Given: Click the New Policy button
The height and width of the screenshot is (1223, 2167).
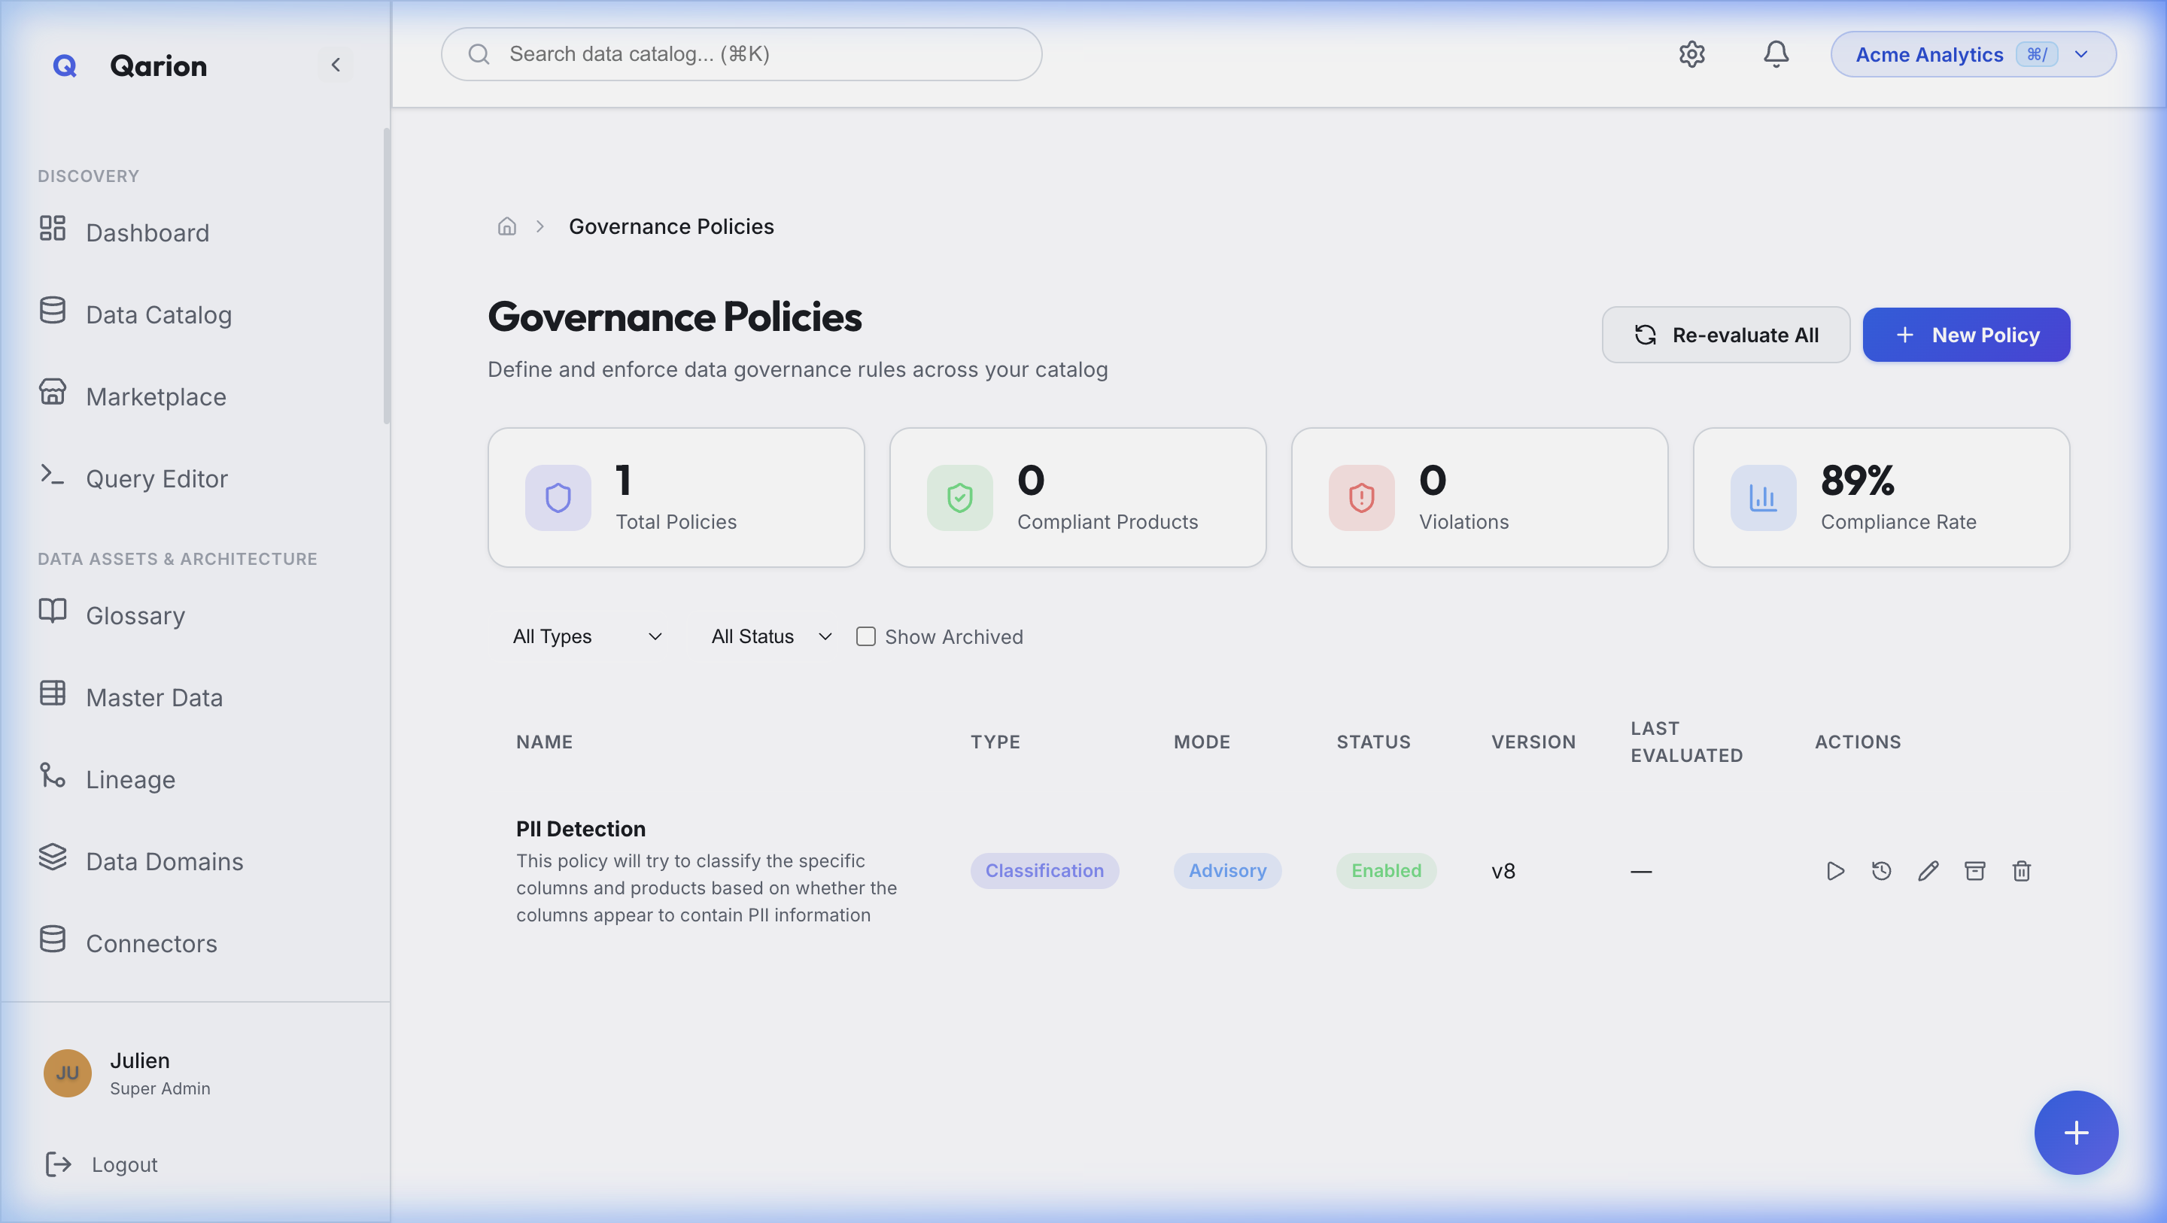Looking at the screenshot, I should [1966, 334].
